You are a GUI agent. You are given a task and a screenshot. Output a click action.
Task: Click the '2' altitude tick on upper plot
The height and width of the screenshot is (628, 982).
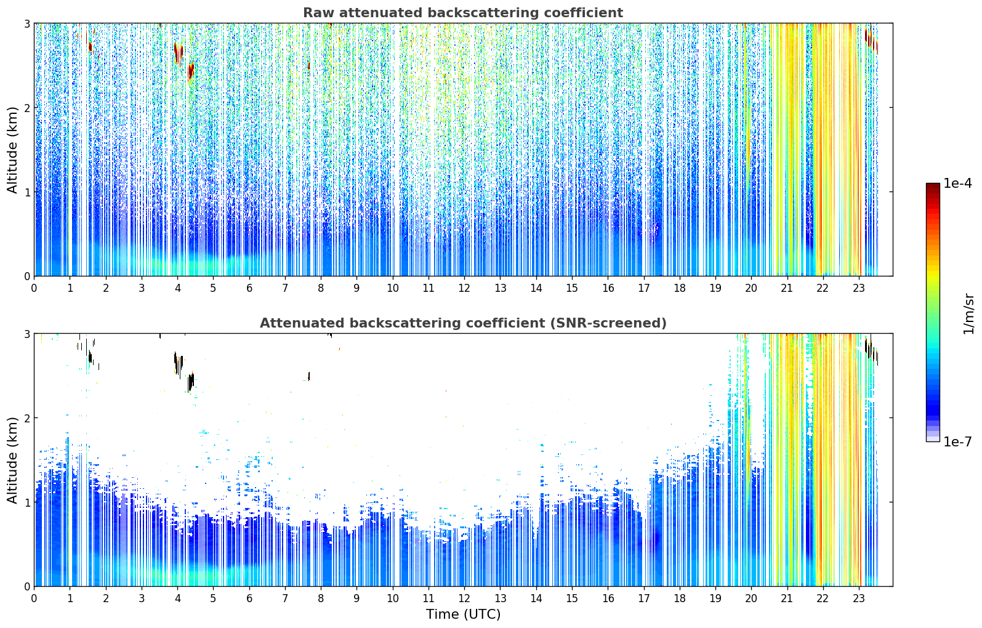coord(26,108)
